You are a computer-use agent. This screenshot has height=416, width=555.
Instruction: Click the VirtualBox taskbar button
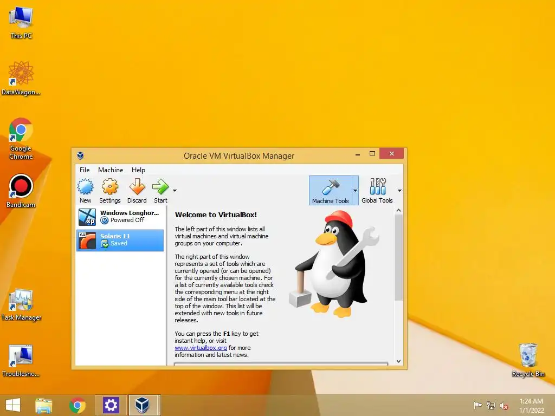pos(143,405)
